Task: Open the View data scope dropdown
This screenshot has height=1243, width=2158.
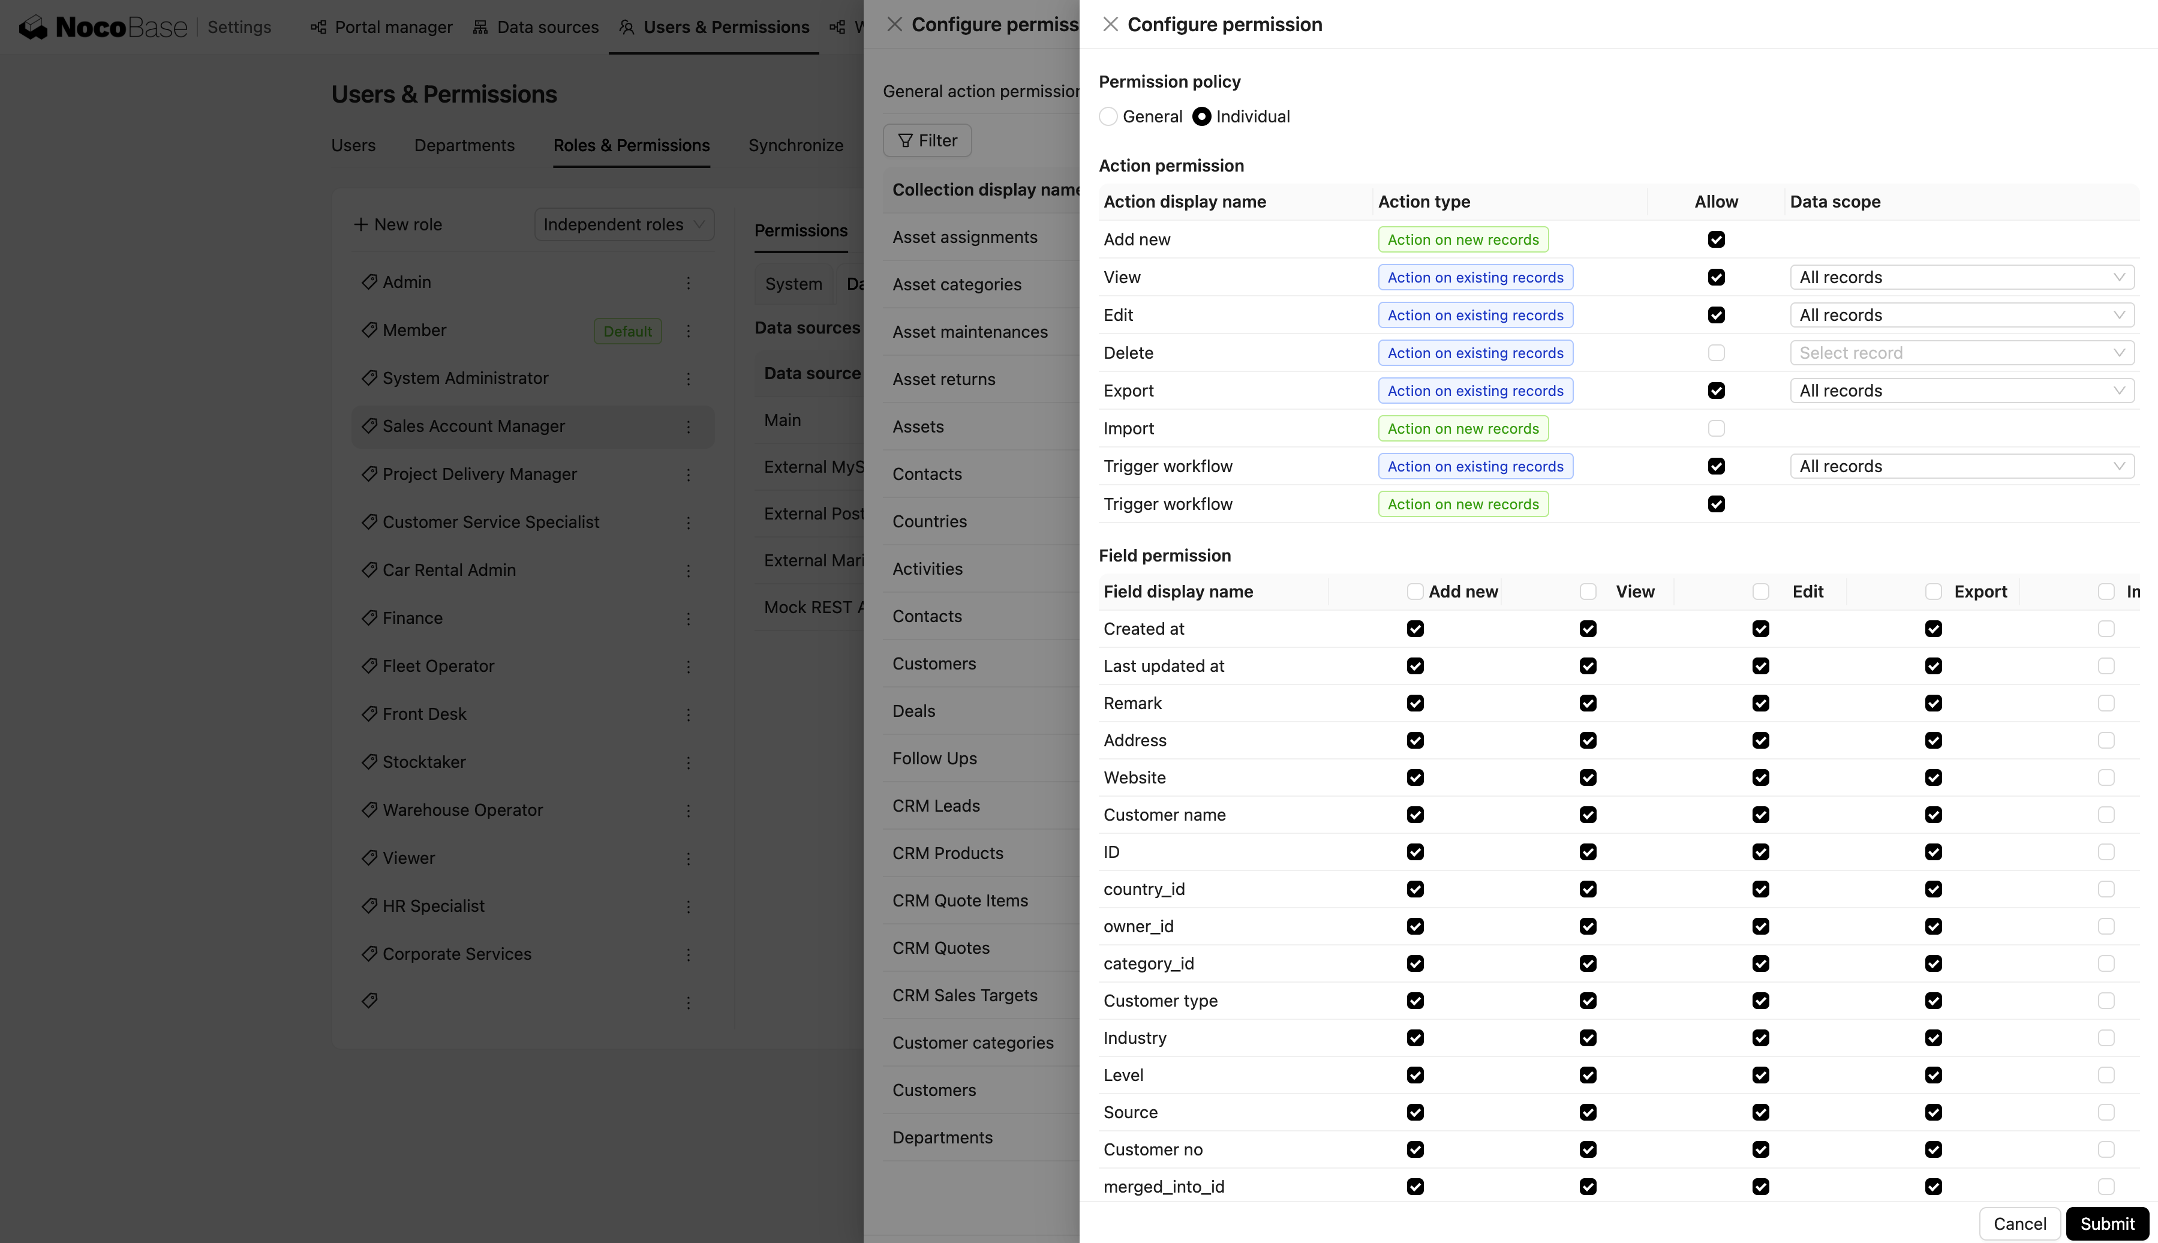Action: point(1962,277)
